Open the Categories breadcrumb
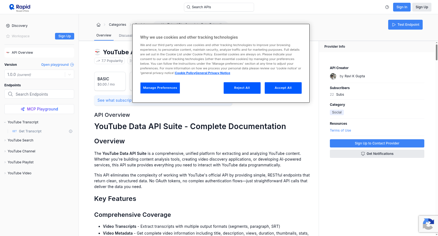 [117, 25]
